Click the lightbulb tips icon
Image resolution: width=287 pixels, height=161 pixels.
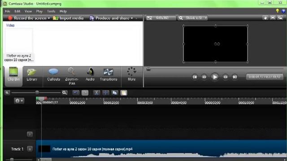coord(278,11)
